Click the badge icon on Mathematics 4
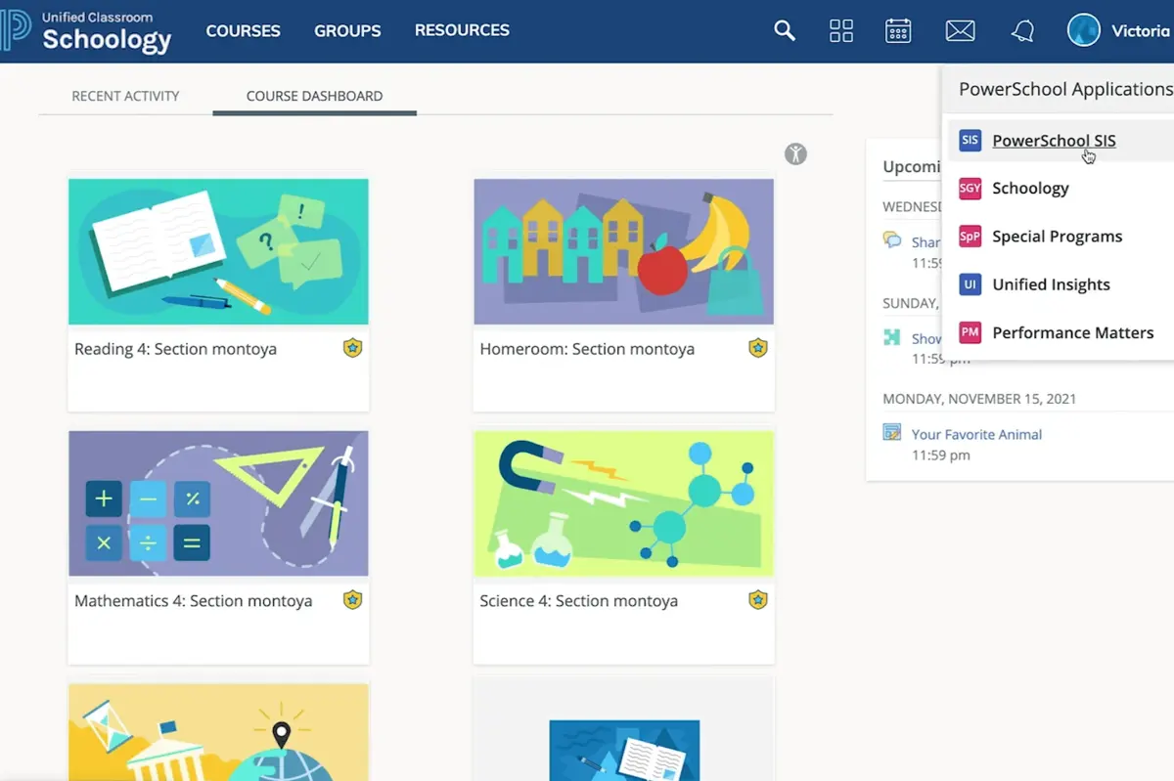 352,600
